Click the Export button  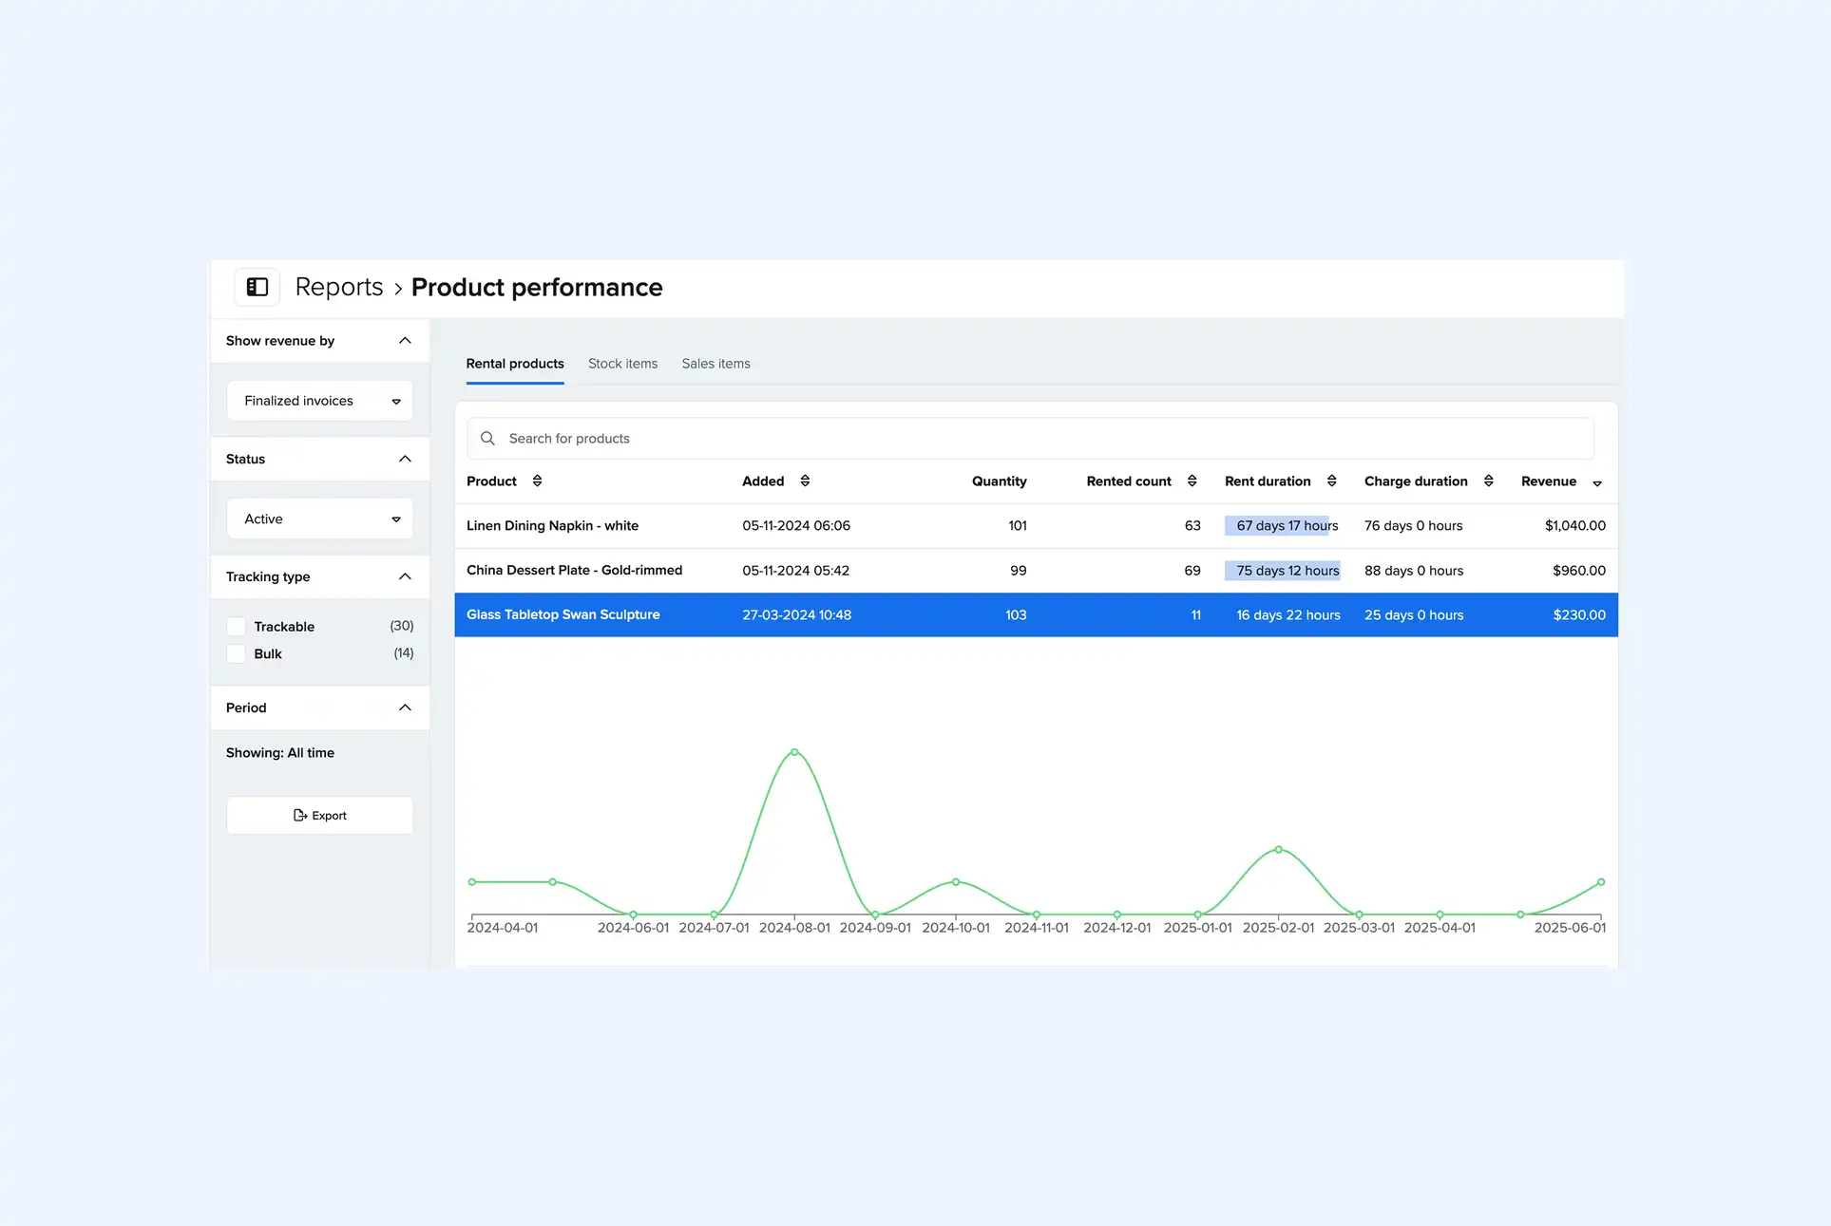(x=319, y=815)
